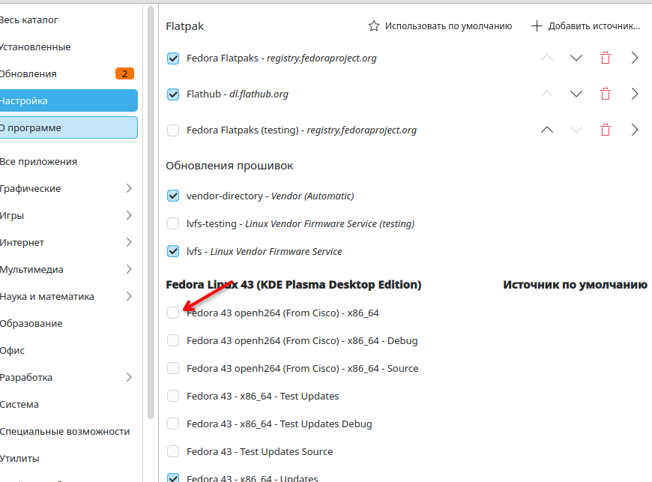Viewport: 652px width, 482px height.
Task: Expand the Игры category
Action: [x=129, y=215]
